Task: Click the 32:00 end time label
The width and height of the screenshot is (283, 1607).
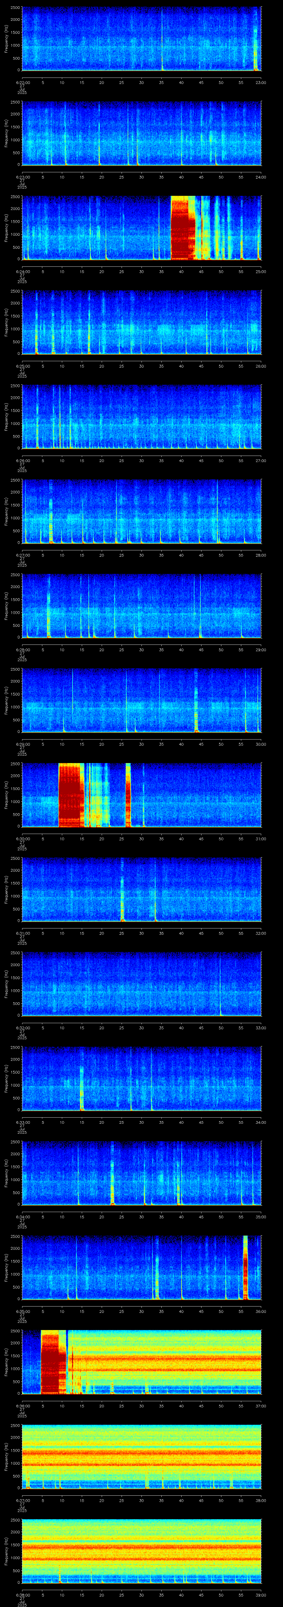Action: (x=261, y=933)
